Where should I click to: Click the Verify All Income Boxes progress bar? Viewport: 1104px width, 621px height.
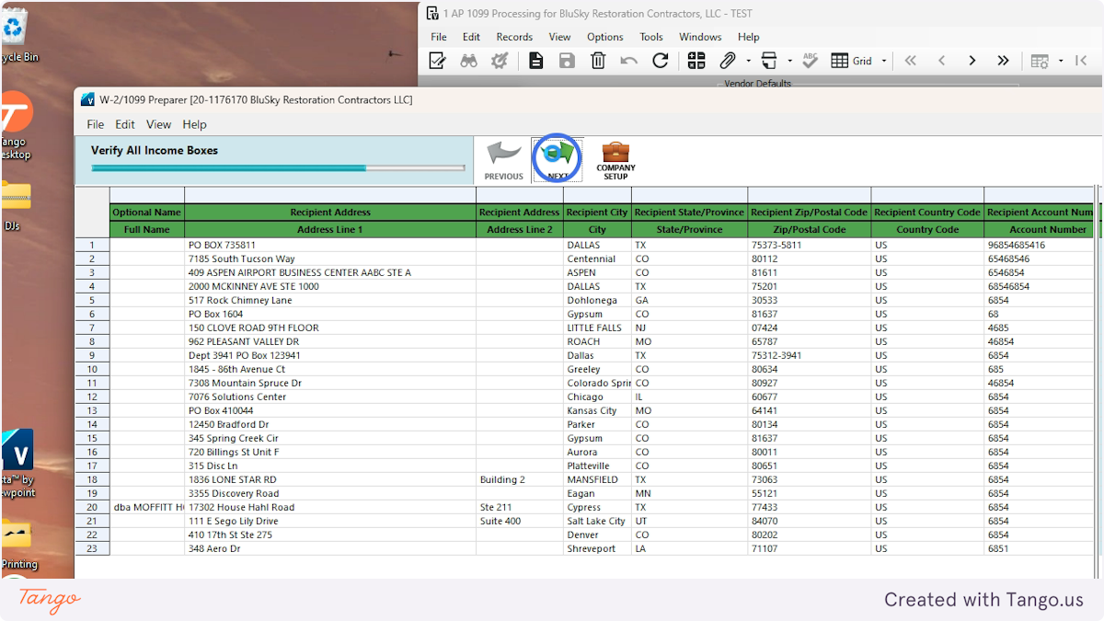pos(278,168)
